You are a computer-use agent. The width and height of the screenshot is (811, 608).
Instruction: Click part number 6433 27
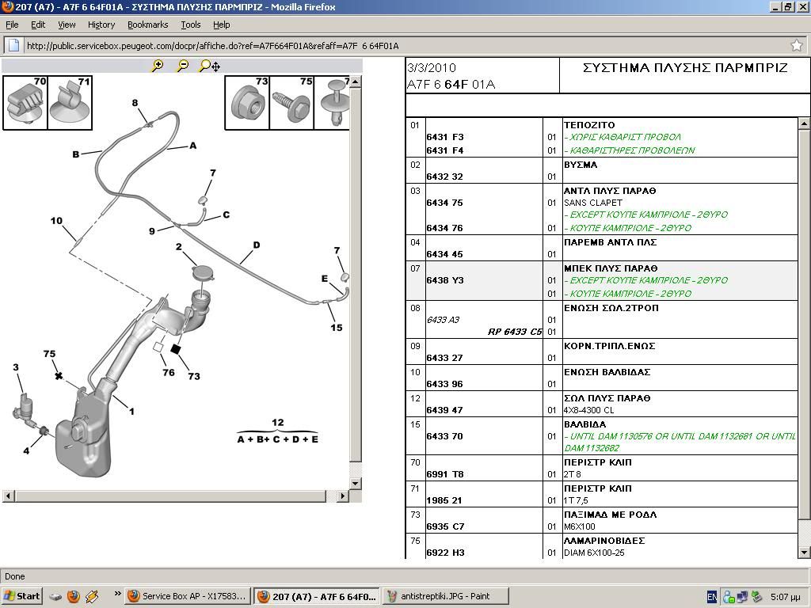click(x=444, y=358)
